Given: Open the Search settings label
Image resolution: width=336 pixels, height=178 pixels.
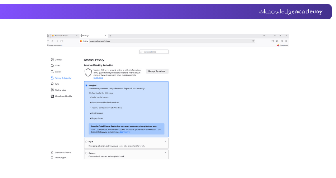Looking at the screenshot, I should pos(58,72).
